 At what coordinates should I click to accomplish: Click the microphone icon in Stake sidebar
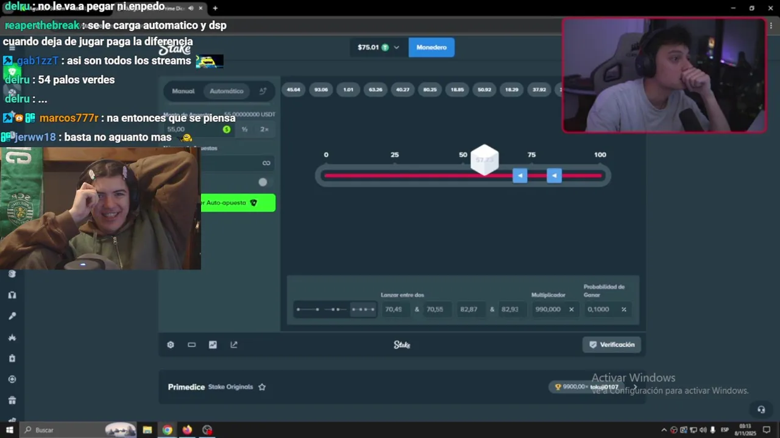[x=12, y=316]
